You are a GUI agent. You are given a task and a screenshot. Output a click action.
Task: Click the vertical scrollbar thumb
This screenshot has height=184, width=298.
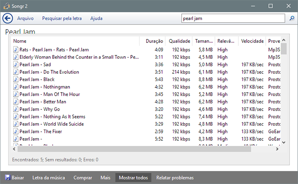pos(284,48)
